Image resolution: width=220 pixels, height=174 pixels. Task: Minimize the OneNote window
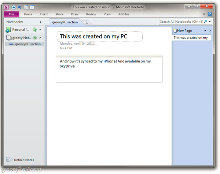point(189,6)
